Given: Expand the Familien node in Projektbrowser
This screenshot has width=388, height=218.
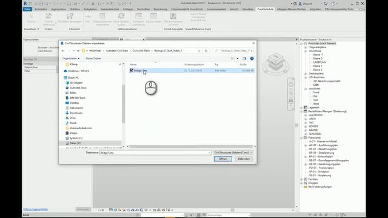Looking at the screenshot, I should 302,179.
